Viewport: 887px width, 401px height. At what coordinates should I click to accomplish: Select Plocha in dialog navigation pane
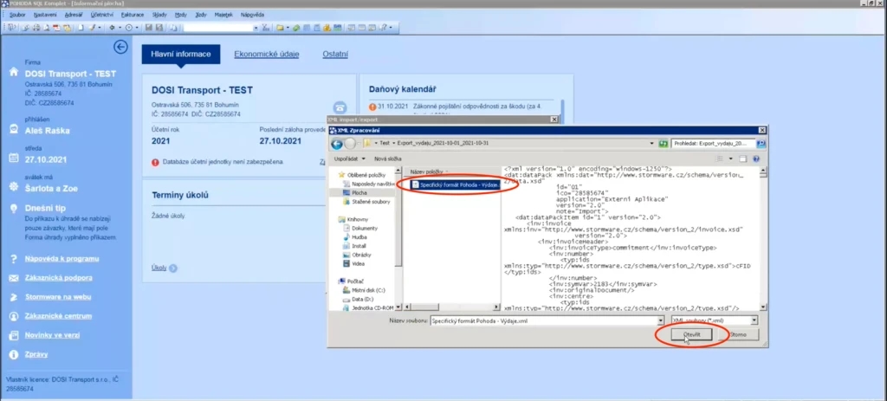point(359,193)
